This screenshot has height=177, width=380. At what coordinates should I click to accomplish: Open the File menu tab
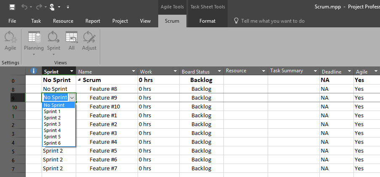(x=13, y=21)
